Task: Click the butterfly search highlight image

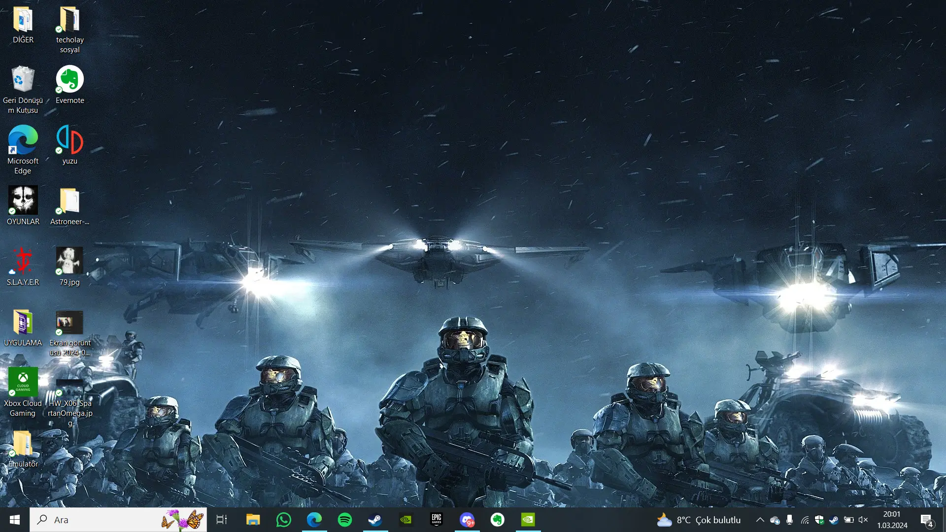Action: [182, 520]
